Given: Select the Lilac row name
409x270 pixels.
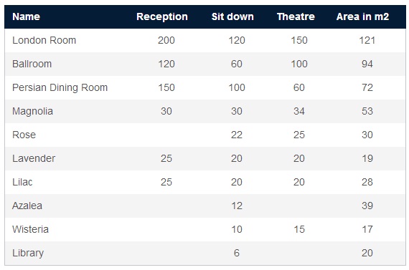Looking at the screenshot, I should point(22,182).
